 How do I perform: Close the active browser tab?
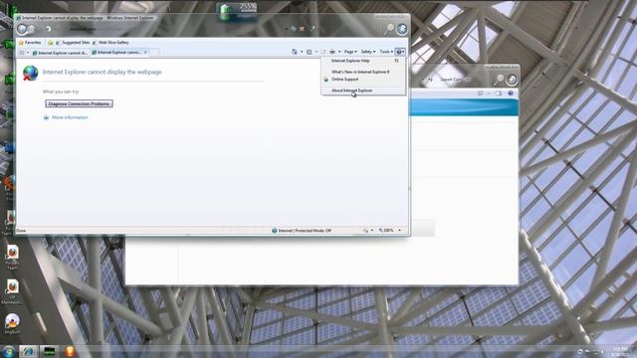(x=145, y=53)
